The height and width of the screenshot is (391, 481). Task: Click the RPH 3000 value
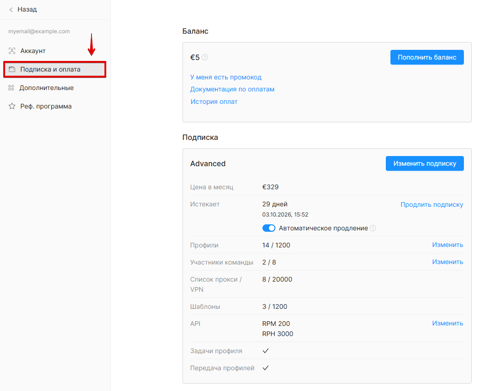[278, 334]
